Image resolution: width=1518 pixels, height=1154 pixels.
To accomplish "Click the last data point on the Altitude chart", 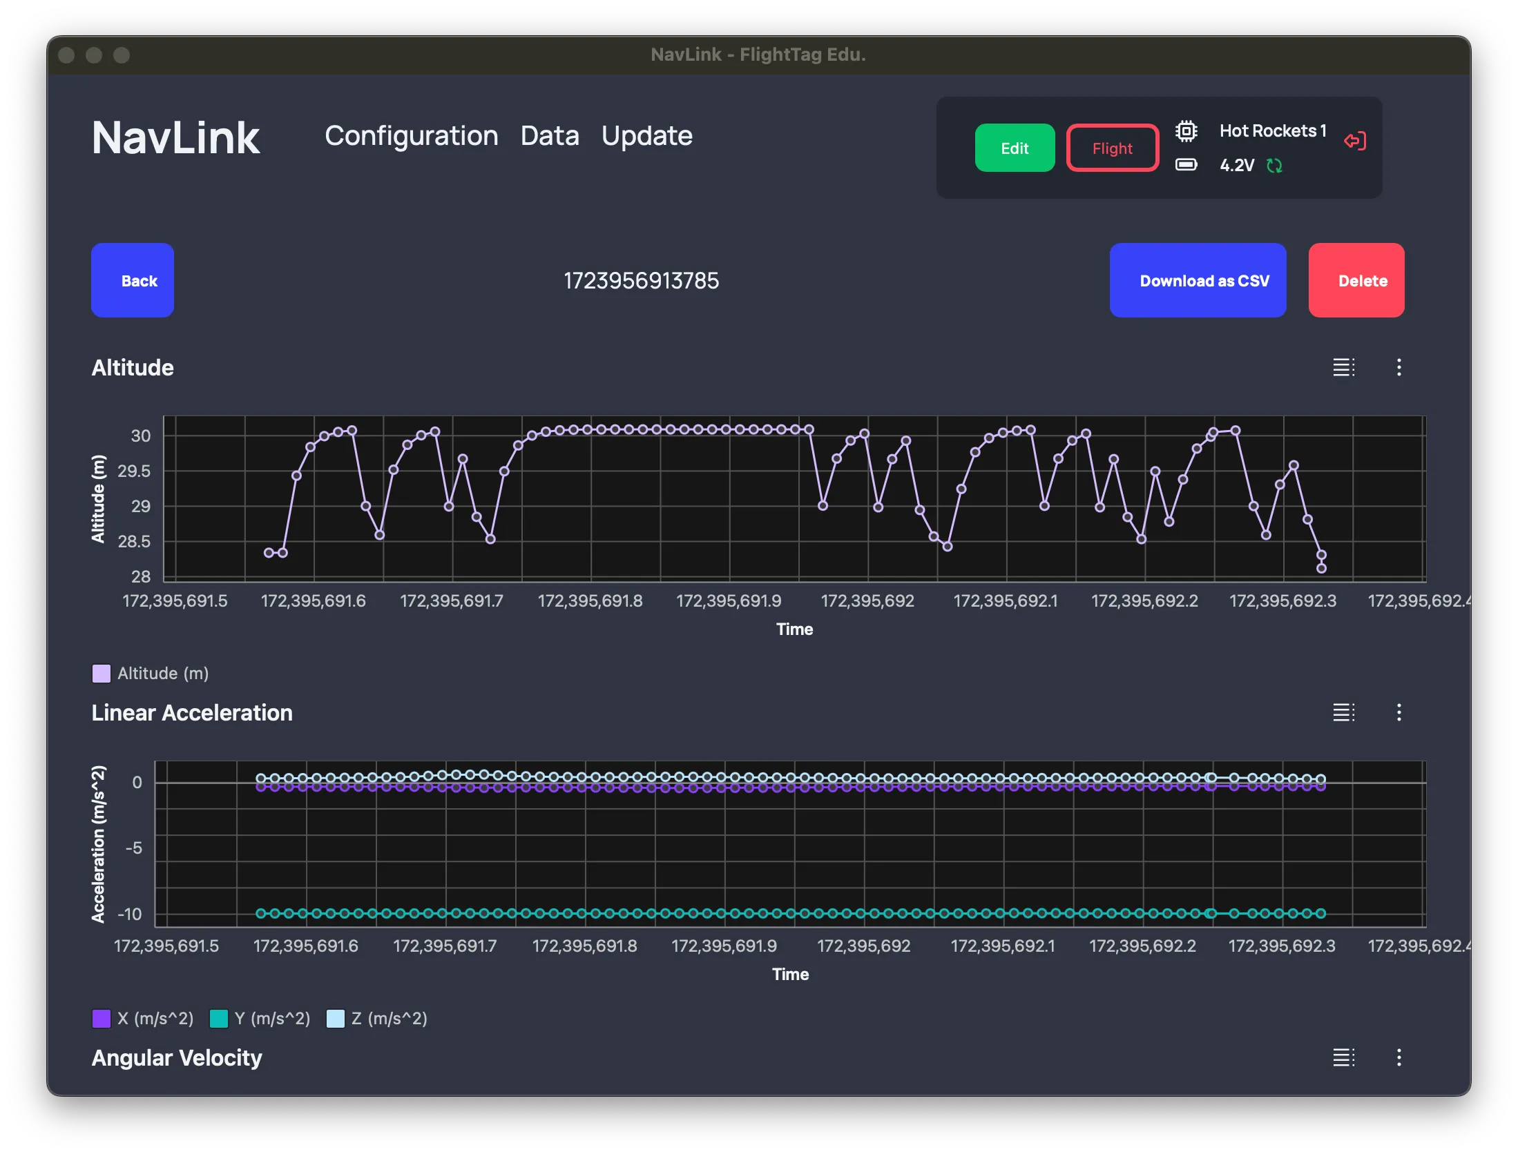I will click(x=1321, y=568).
